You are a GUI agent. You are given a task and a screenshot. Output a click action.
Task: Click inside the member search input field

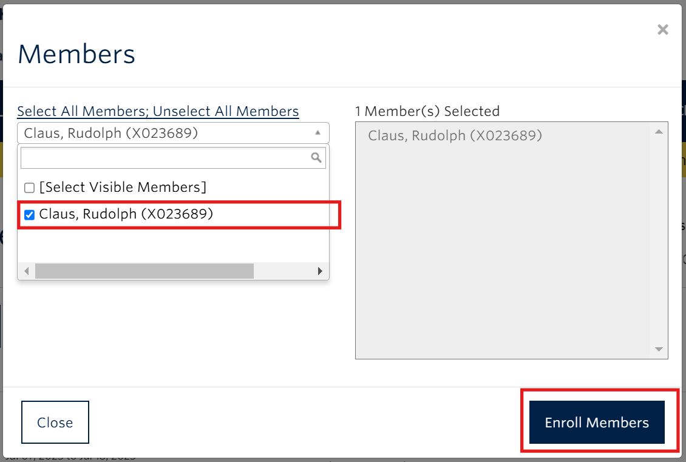164,157
